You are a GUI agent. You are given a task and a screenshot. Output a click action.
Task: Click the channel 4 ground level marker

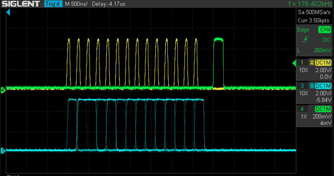(3, 90)
